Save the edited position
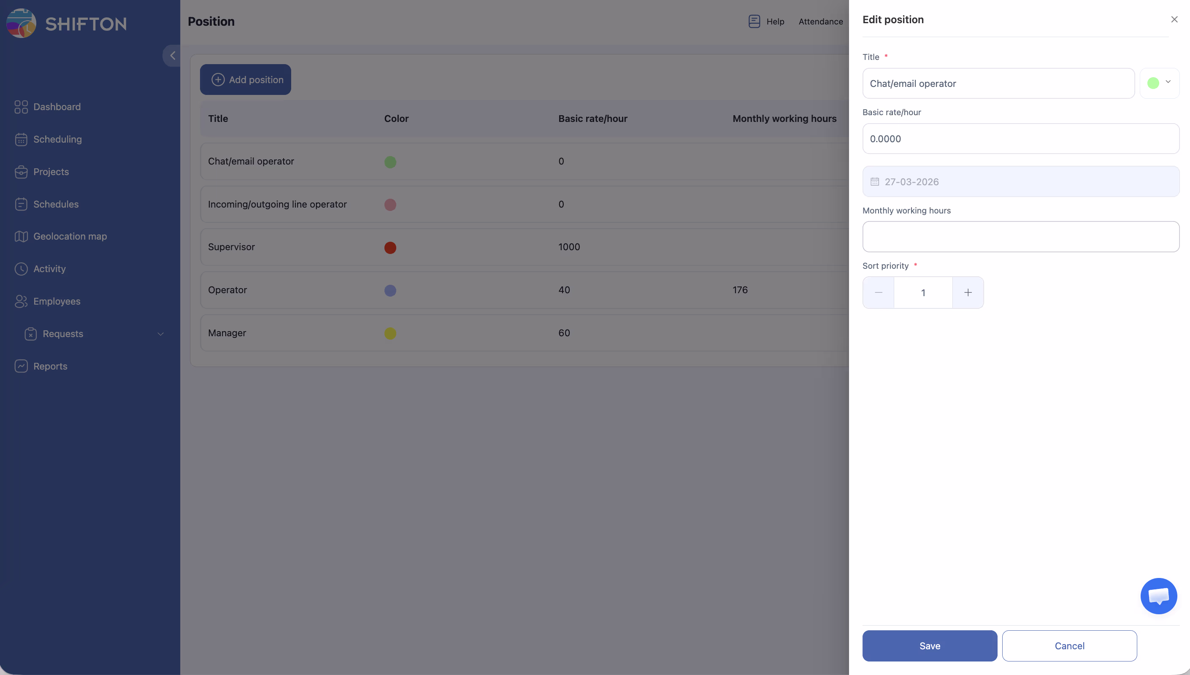The width and height of the screenshot is (1190, 675). (930, 645)
